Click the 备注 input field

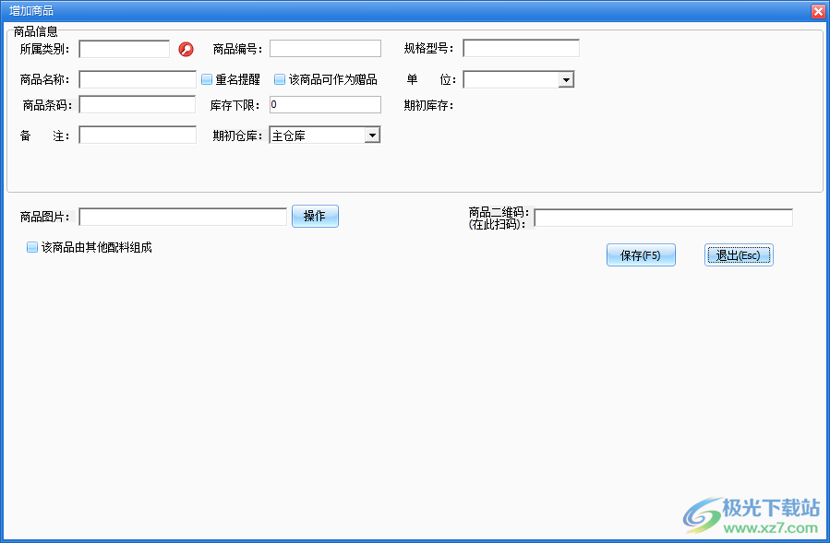[x=137, y=135]
